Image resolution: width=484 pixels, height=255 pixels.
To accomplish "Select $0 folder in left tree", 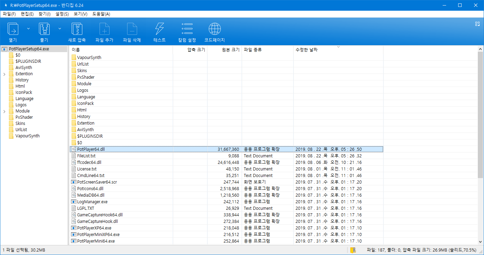I will 18,55.
